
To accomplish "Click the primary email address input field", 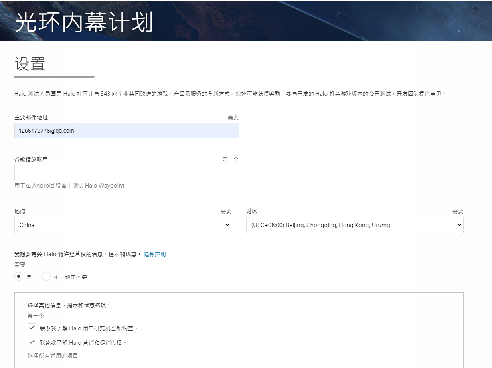I will 127,131.
